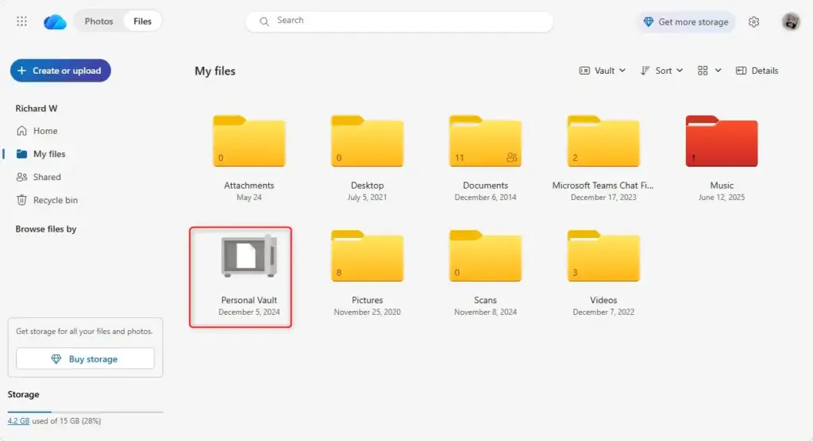
Task: Click the Documents folder name label
Action: pos(485,185)
